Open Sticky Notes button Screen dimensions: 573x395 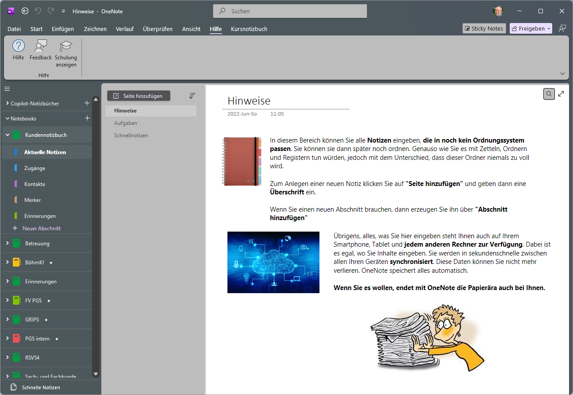pos(484,28)
